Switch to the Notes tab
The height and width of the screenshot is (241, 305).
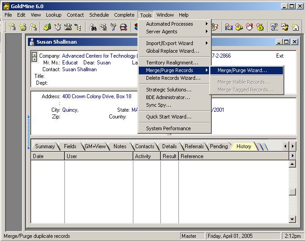pos(120,146)
